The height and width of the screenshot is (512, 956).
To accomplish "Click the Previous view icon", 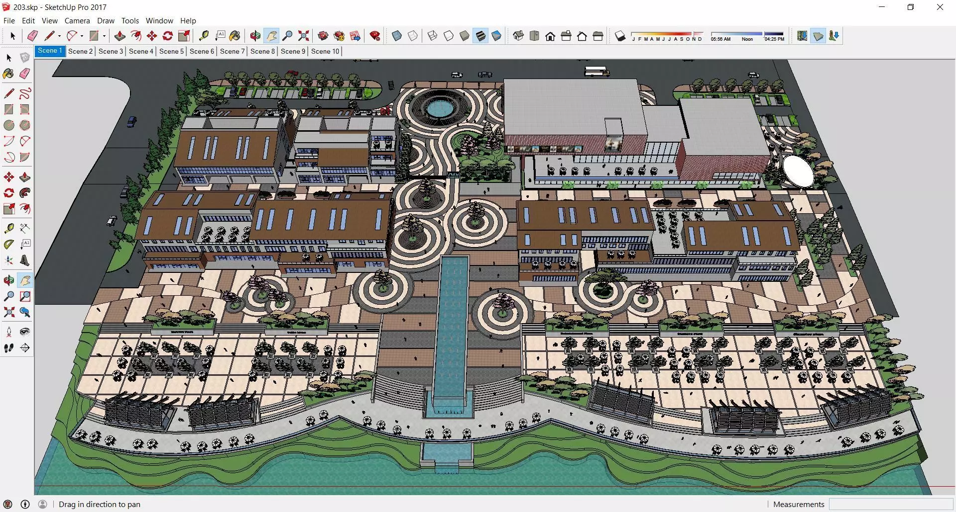I will (25, 312).
